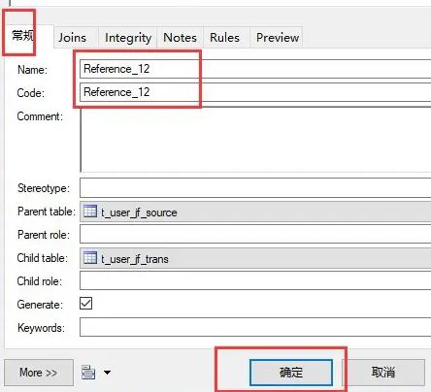The image size is (431, 392).
Task: Click the properties menu icon beside More
Action: coord(88,373)
